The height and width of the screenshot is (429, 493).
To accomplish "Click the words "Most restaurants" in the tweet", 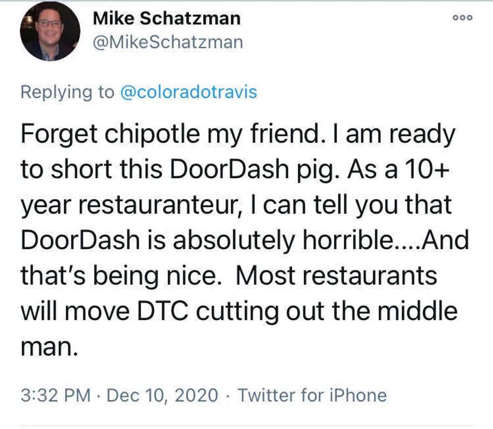I will 336,275.
